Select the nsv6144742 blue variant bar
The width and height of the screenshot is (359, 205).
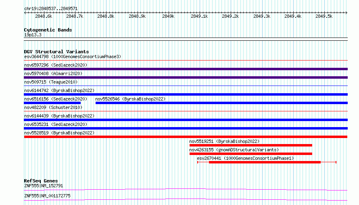[x=186, y=94]
